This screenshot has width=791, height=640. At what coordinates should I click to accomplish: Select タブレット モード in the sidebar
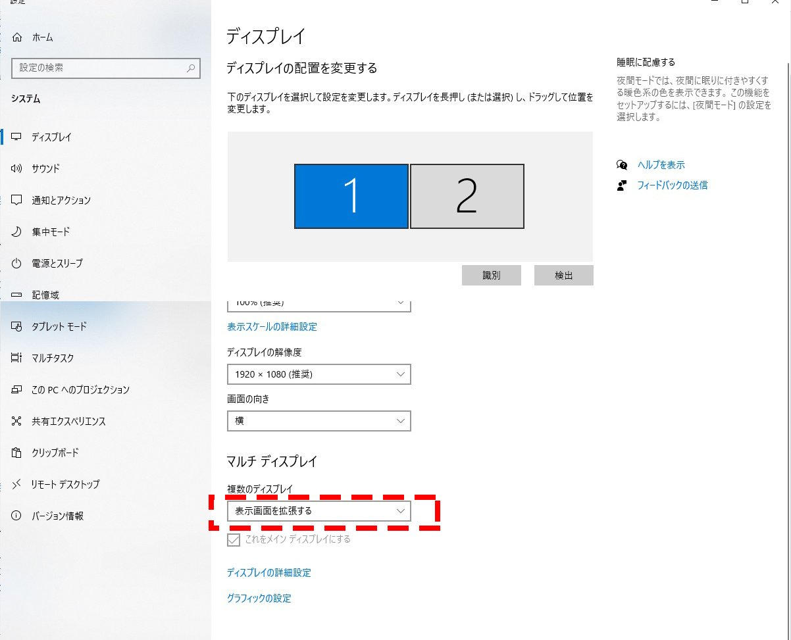click(53, 326)
